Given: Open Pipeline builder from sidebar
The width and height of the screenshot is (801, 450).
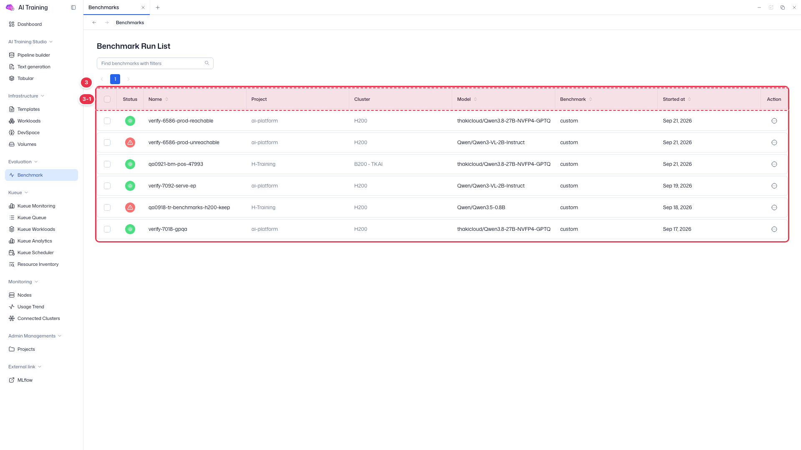Looking at the screenshot, I should tap(41, 55).
